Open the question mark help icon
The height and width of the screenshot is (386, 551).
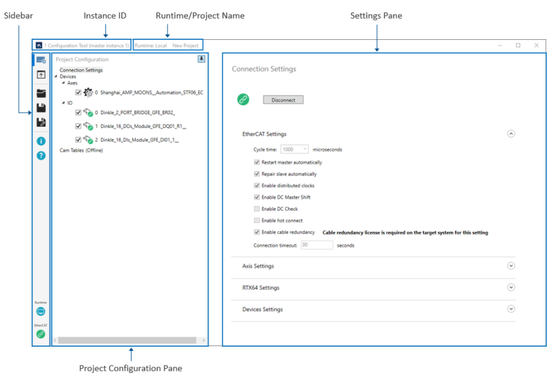pyautogui.click(x=41, y=156)
